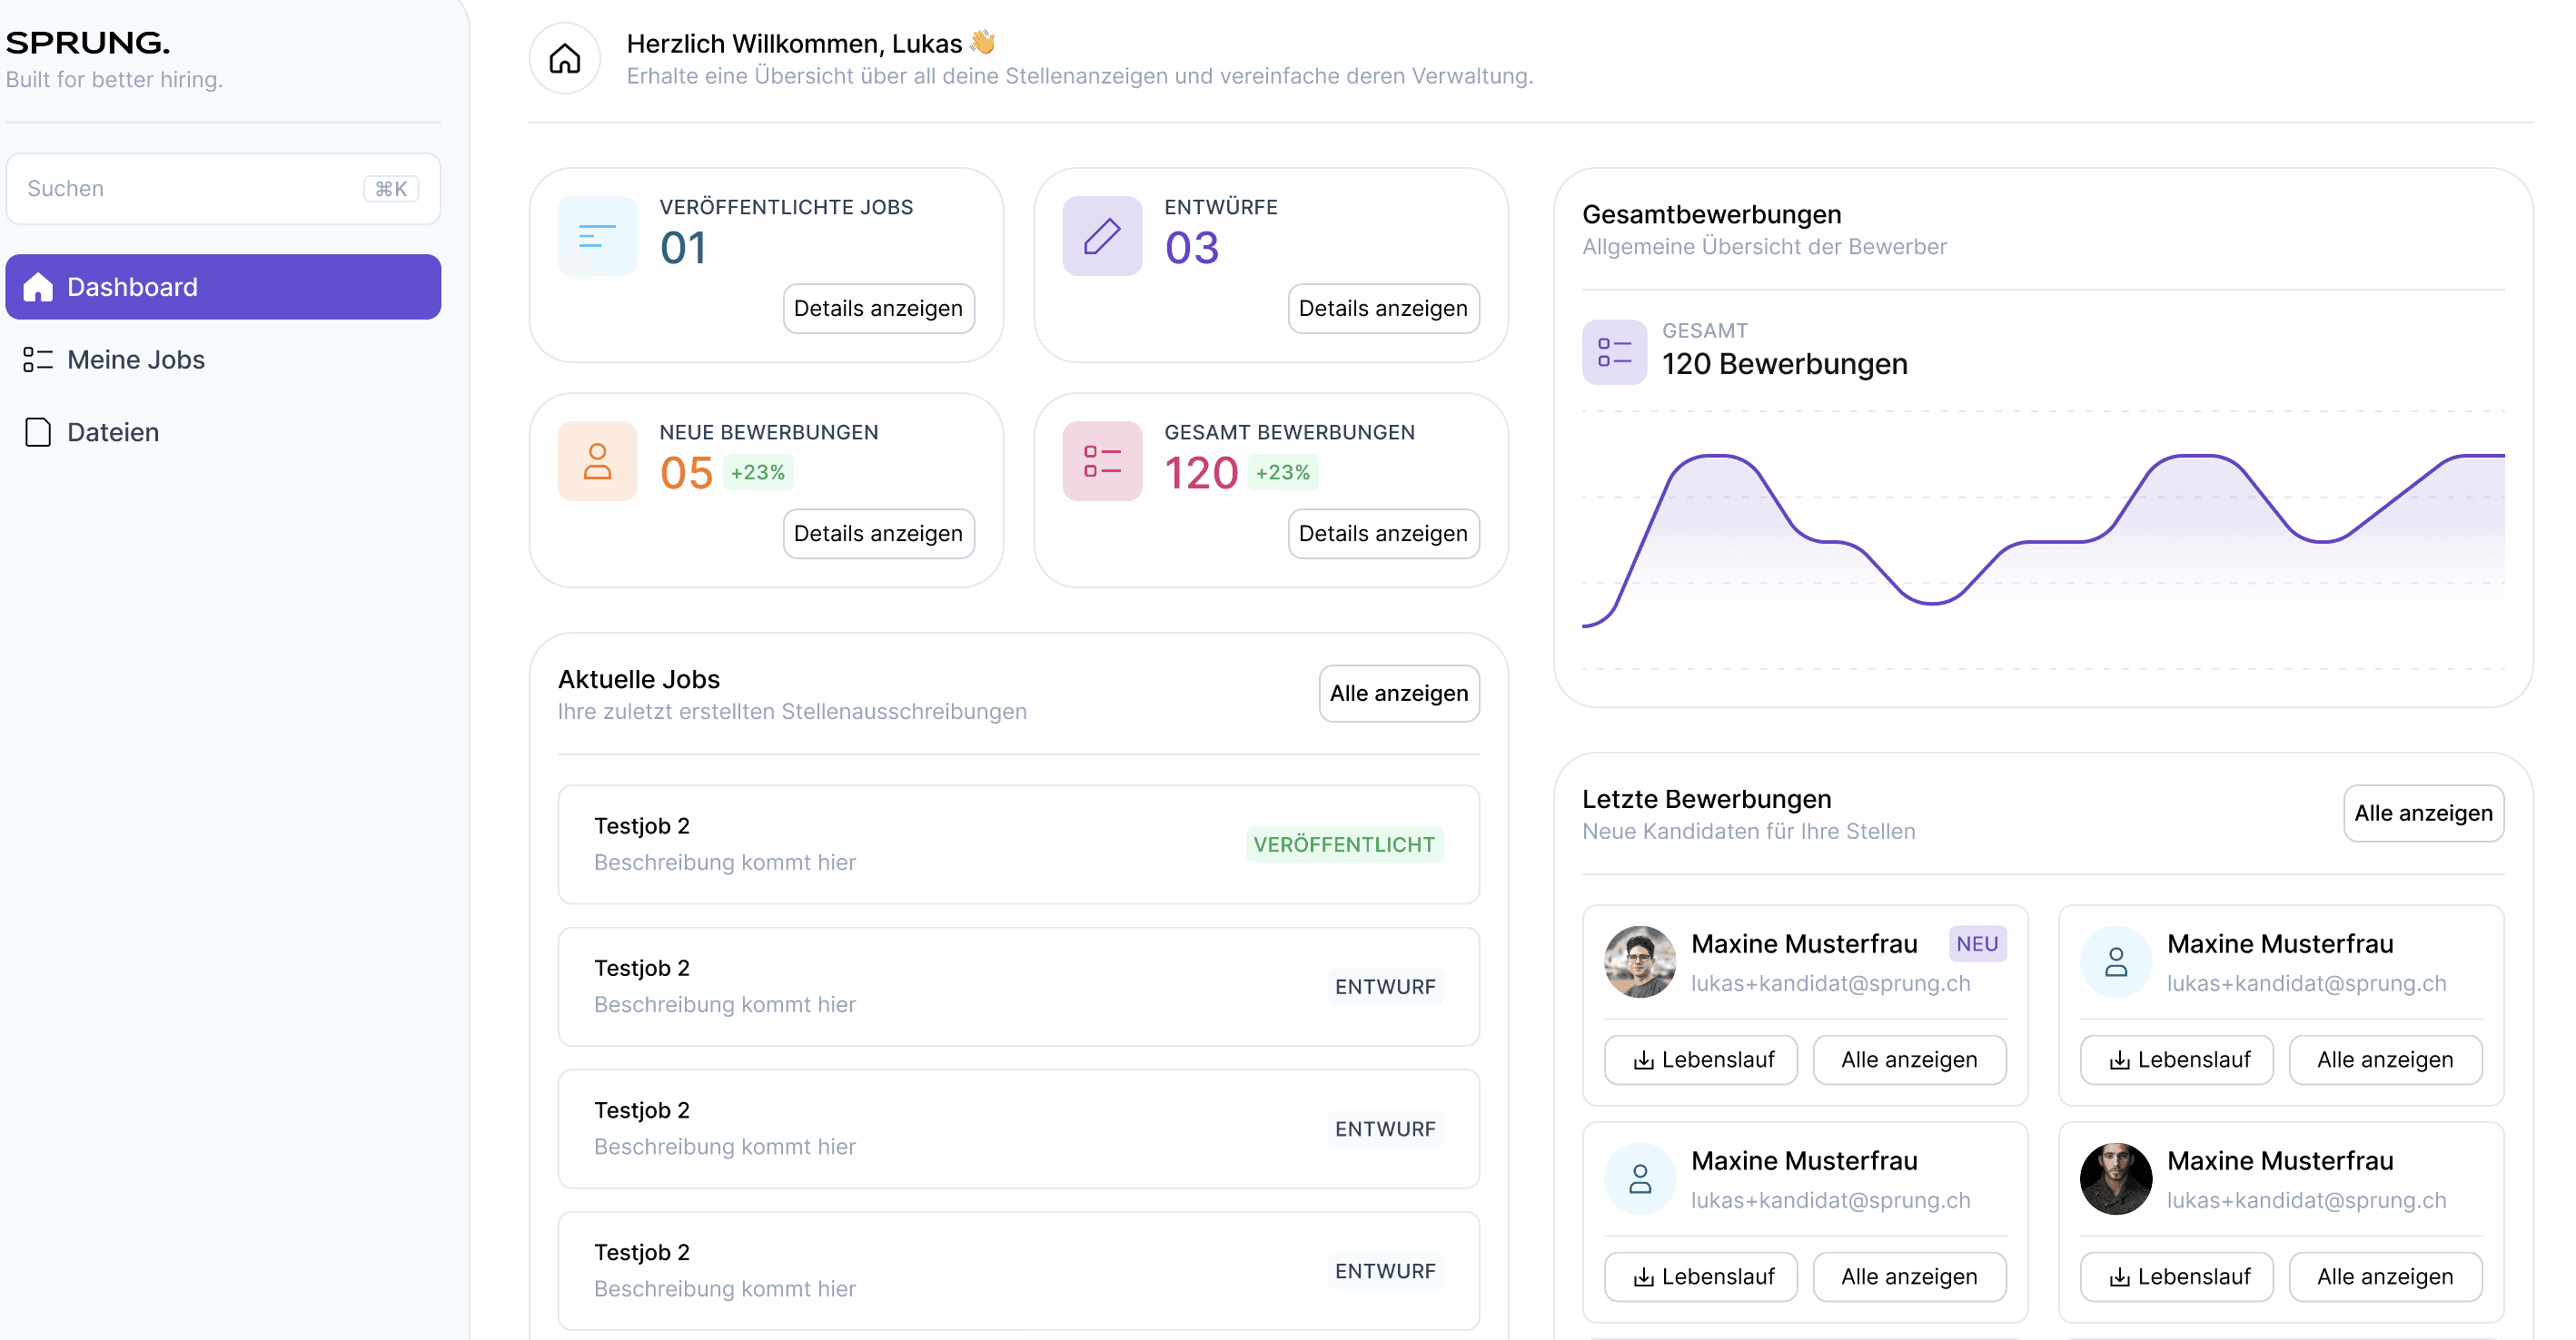Click the orange person icon on Neue Bewerbungen card

597,462
